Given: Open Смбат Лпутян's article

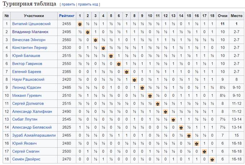Looking at the screenshot, I should tap(25, 119).
